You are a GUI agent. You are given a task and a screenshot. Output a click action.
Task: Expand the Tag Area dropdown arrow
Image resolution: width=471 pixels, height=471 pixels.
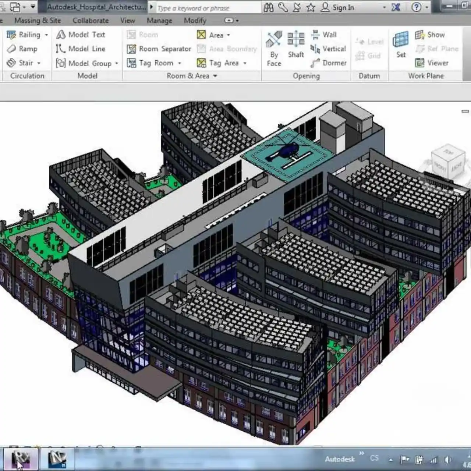pyautogui.click(x=245, y=63)
